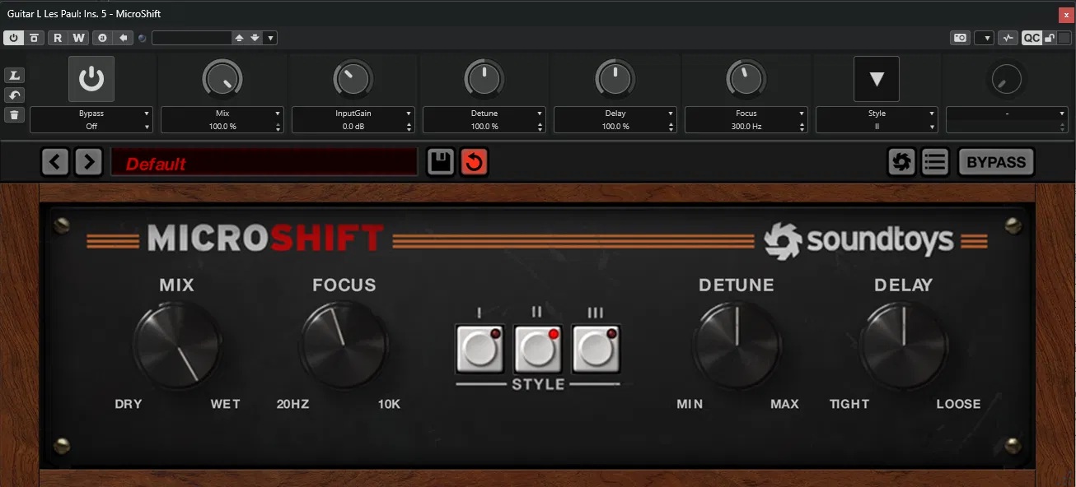1076x487 pixels.
Task: Close the MicroShift plug-in window
Action: click(1065, 14)
